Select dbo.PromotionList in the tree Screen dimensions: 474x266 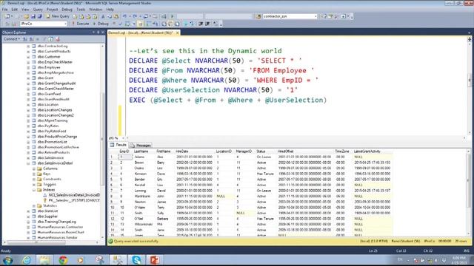[x=53, y=142]
